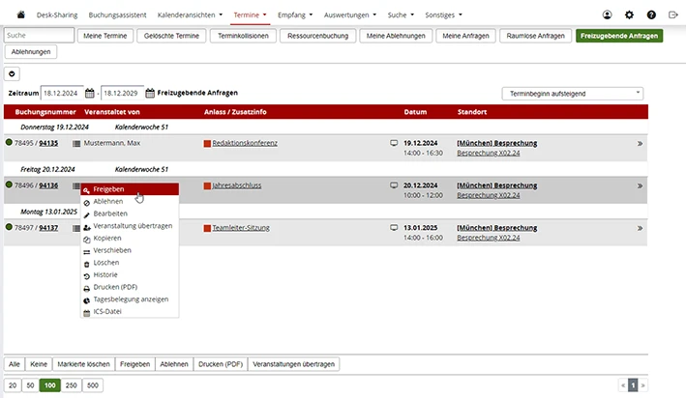Open list menu icon for booking 78497

76,228
